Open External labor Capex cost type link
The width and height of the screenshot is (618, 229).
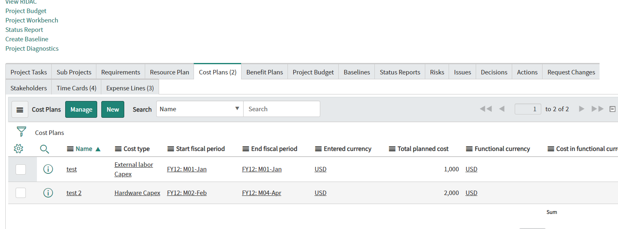click(134, 169)
